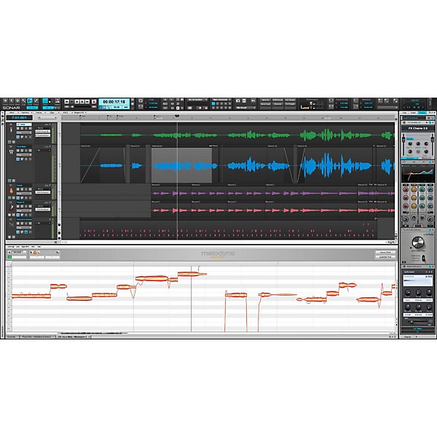Open the clips dropdown on Voca Mole track
The width and height of the screenshot is (437, 437).
point(24,154)
